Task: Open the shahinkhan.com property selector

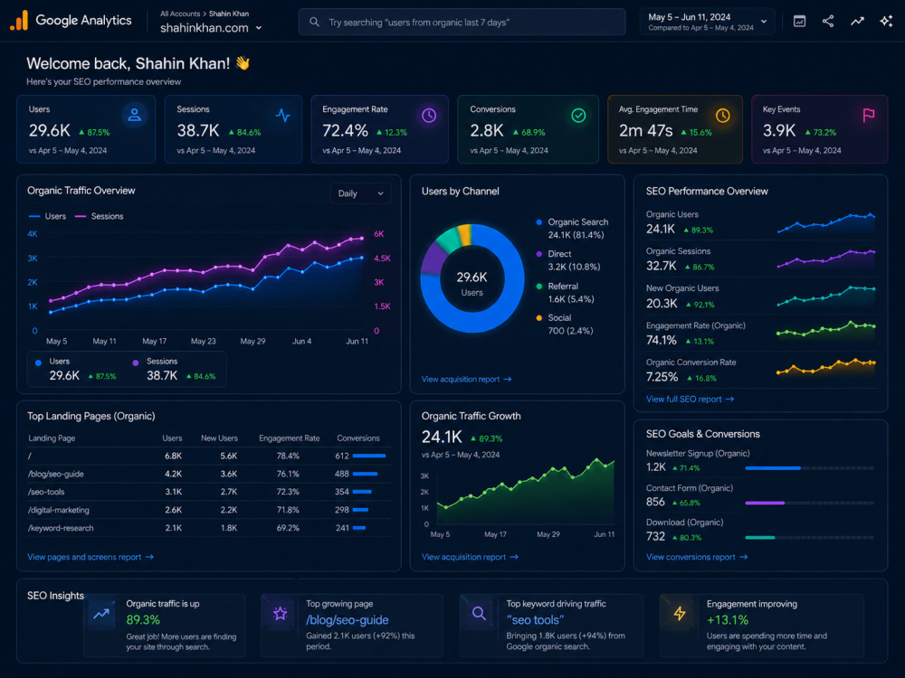Action: coord(211,28)
